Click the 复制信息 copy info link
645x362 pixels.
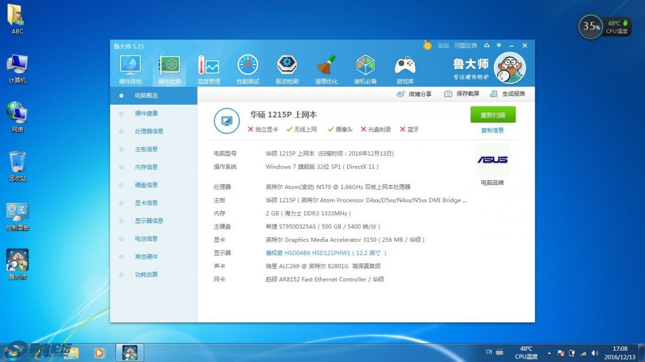pos(492,131)
